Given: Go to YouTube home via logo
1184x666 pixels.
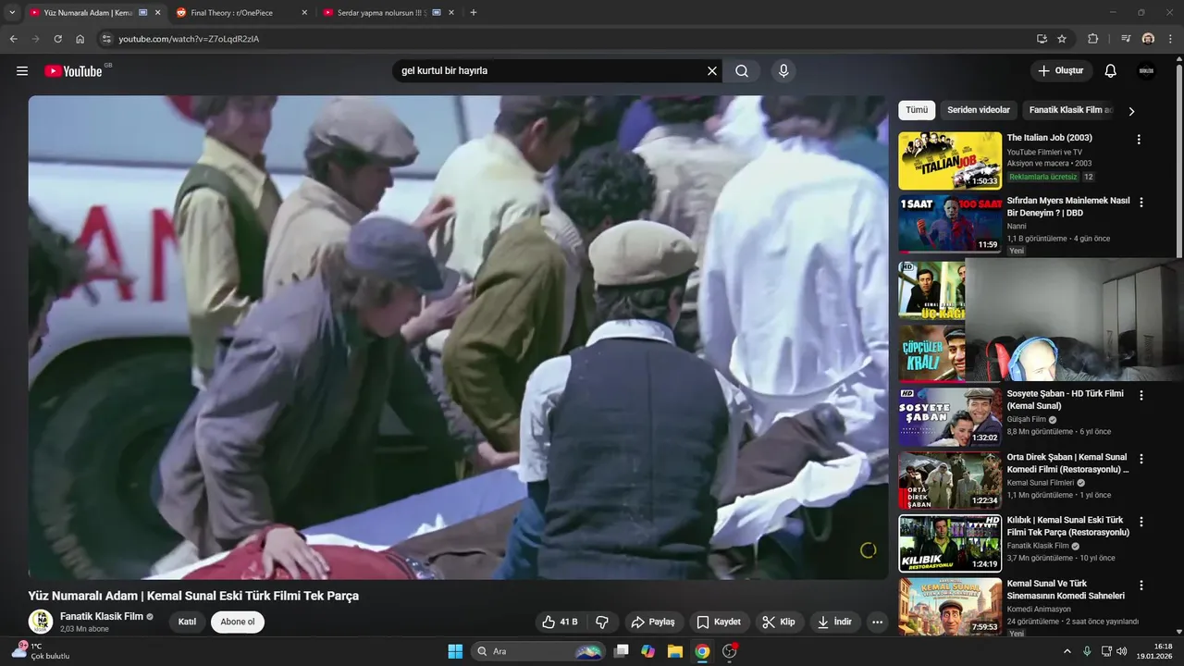Looking at the screenshot, I should [x=73, y=71].
